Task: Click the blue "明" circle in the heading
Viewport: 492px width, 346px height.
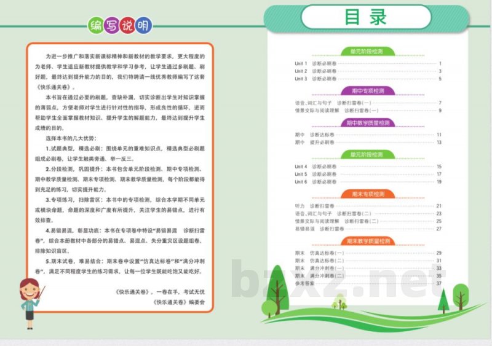Action: click(x=143, y=25)
